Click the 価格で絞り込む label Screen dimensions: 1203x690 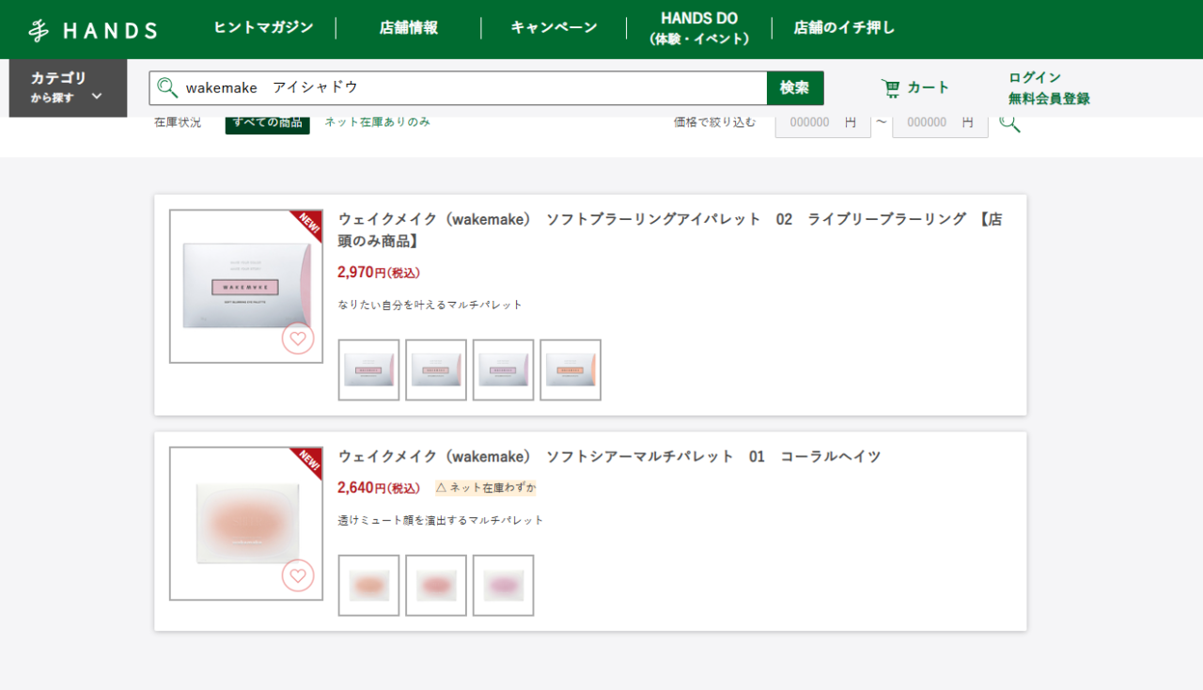click(x=714, y=122)
